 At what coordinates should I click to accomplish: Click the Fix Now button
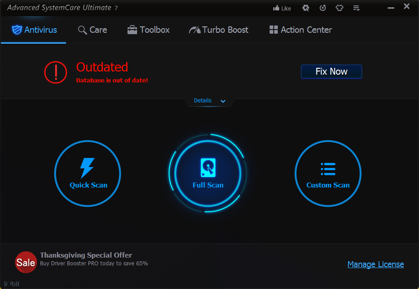332,71
